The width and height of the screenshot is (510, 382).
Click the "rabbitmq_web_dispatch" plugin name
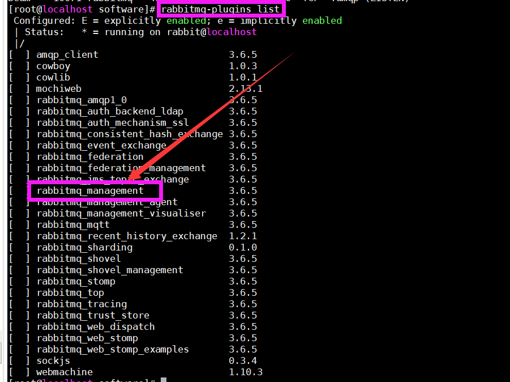tap(96, 326)
